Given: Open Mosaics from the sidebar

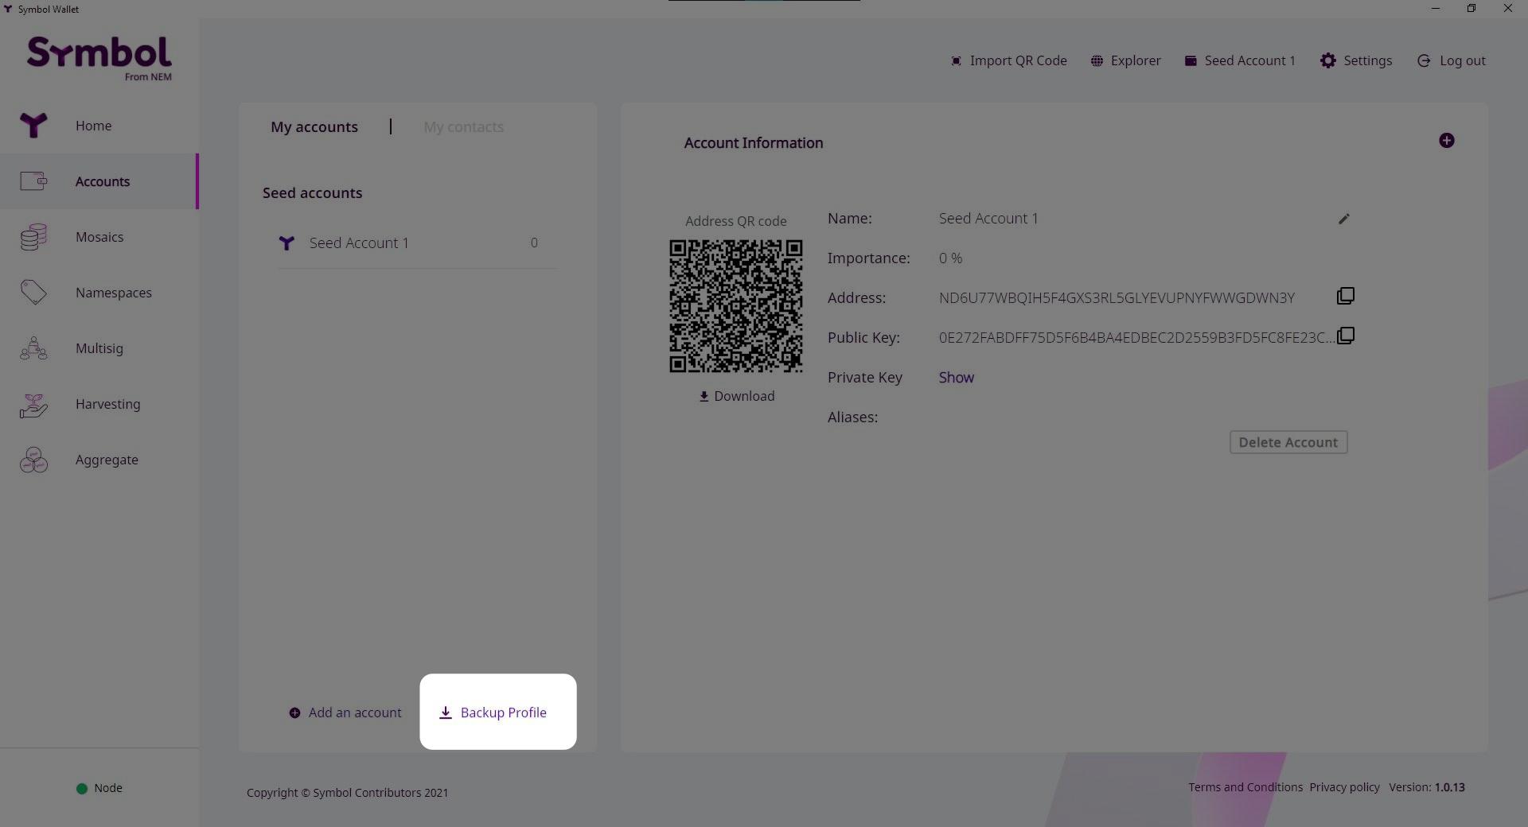Looking at the screenshot, I should click(x=99, y=237).
